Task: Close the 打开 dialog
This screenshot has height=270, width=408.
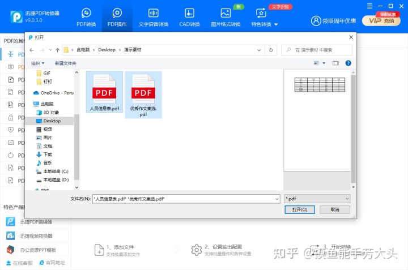Action: 351,37
